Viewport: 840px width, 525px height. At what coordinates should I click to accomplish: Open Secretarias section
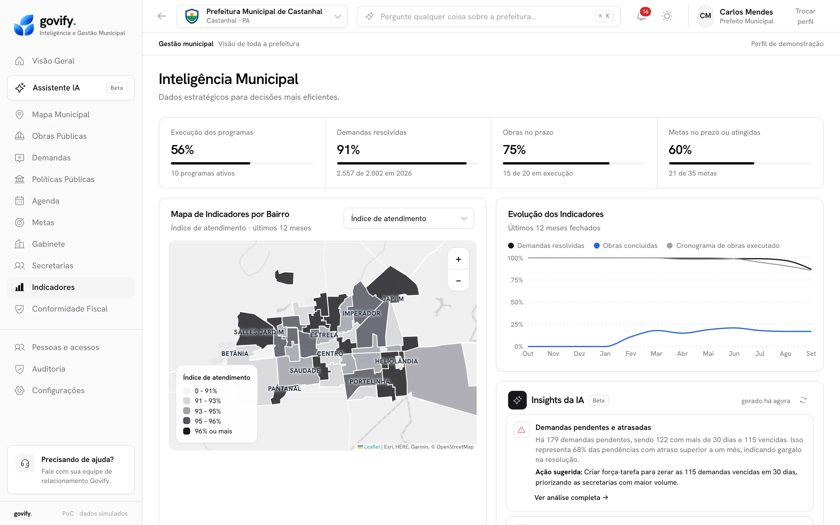point(71,266)
